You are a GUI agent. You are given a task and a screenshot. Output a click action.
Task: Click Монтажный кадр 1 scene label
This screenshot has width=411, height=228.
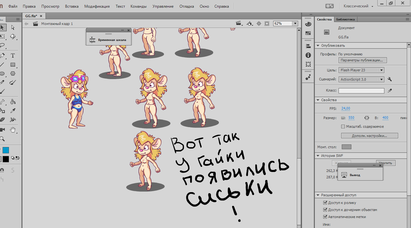pyautogui.click(x=57, y=24)
